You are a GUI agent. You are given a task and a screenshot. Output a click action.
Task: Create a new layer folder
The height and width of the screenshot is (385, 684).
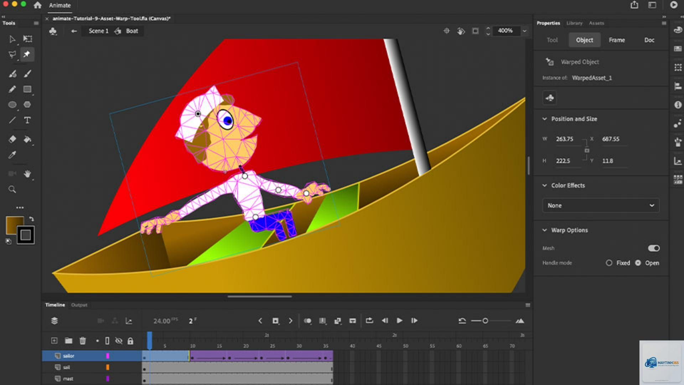pos(68,340)
